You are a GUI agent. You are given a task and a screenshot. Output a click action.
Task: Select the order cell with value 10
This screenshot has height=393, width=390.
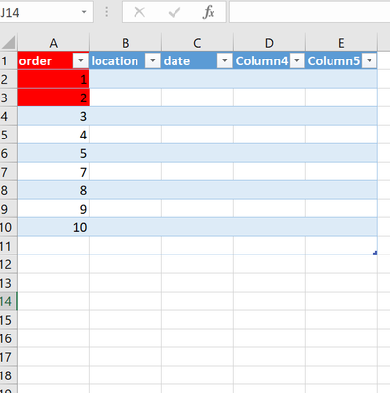tap(54, 227)
